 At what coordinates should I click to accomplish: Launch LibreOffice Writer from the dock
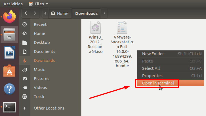pos(9,53)
